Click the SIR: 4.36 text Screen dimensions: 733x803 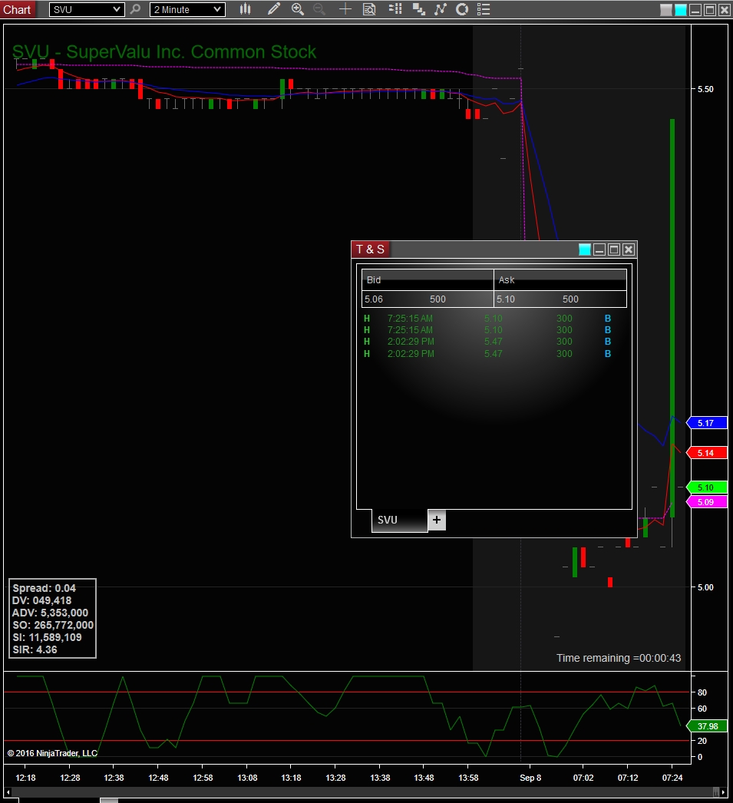coord(35,650)
